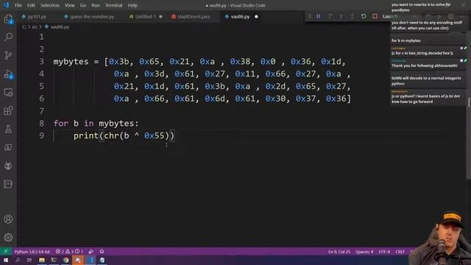Stop the debug session
This screenshot has height=265, width=471.
click(375, 16)
